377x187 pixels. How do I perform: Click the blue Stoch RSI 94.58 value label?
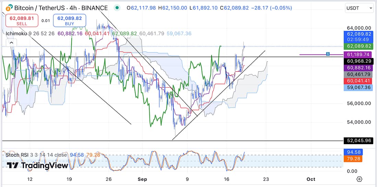(353, 152)
